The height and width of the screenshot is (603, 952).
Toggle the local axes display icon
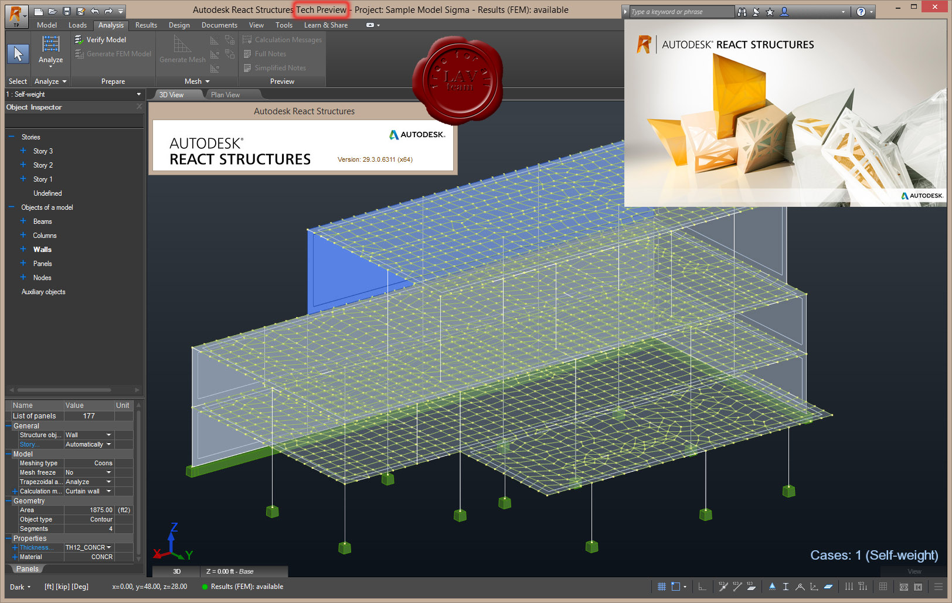[814, 587]
